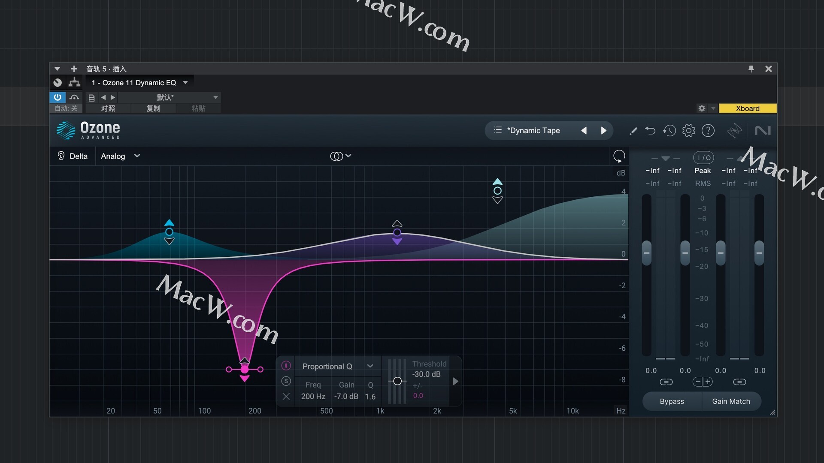Click the knob icon in host header
The width and height of the screenshot is (824, 463).
[x=58, y=82]
